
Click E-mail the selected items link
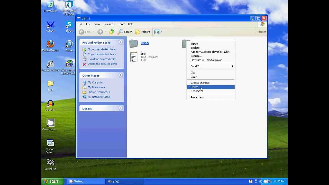(x=102, y=59)
